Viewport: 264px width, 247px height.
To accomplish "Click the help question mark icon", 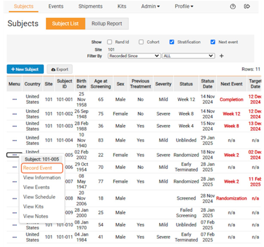I will pyautogui.click(x=233, y=6).
